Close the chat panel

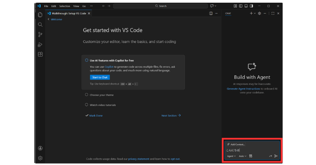click(x=278, y=14)
